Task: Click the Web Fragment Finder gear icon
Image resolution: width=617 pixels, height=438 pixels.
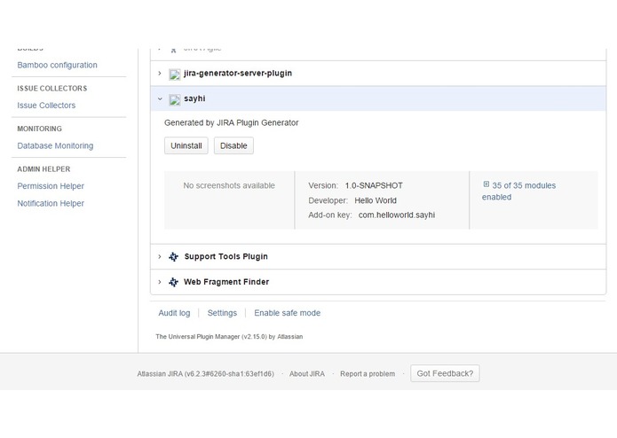Action: [x=173, y=282]
